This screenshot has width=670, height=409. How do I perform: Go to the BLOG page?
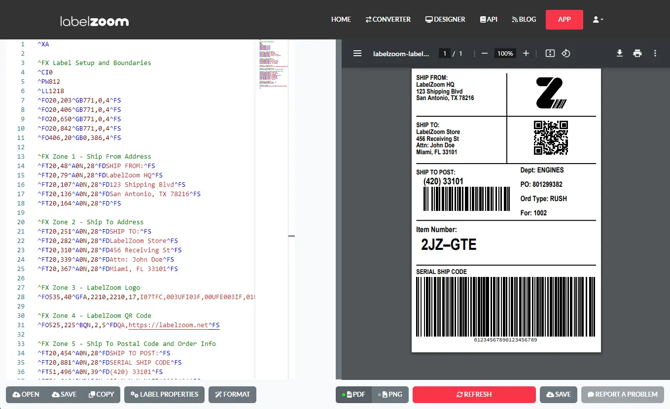pos(524,19)
